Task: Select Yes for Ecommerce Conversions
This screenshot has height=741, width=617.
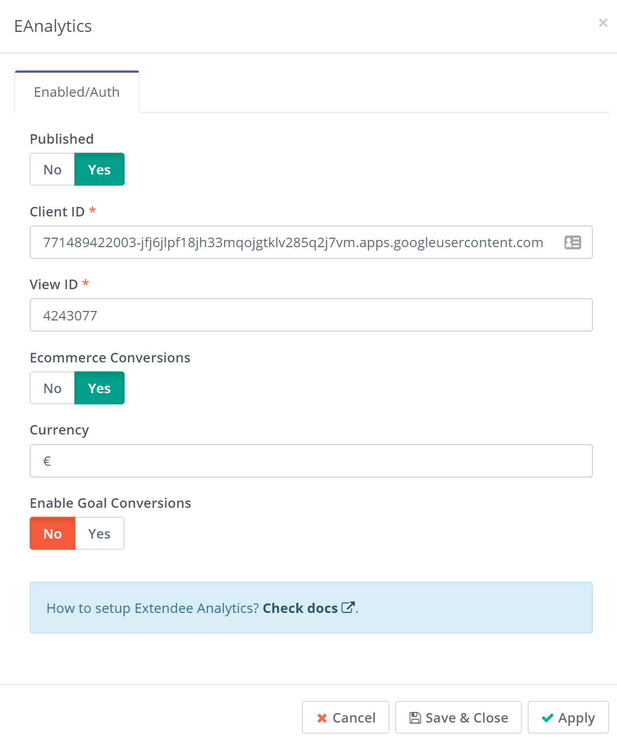Action: coord(99,388)
